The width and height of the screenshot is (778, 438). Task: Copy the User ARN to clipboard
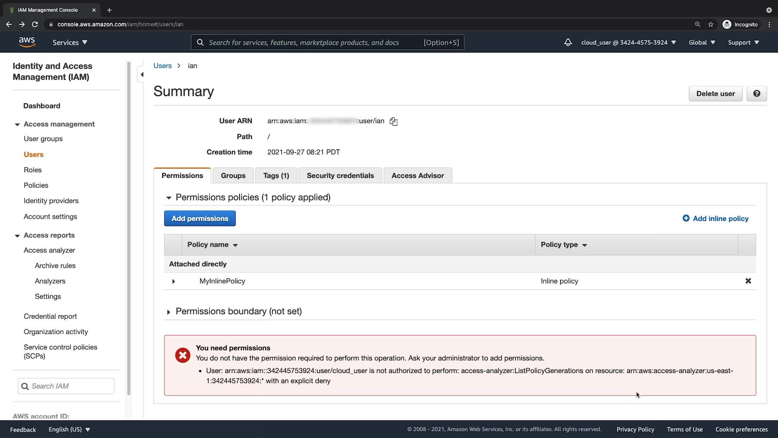[x=393, y=121]
